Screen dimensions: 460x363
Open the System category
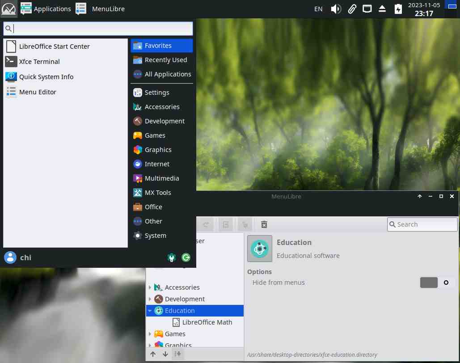[x=162, y=236]
